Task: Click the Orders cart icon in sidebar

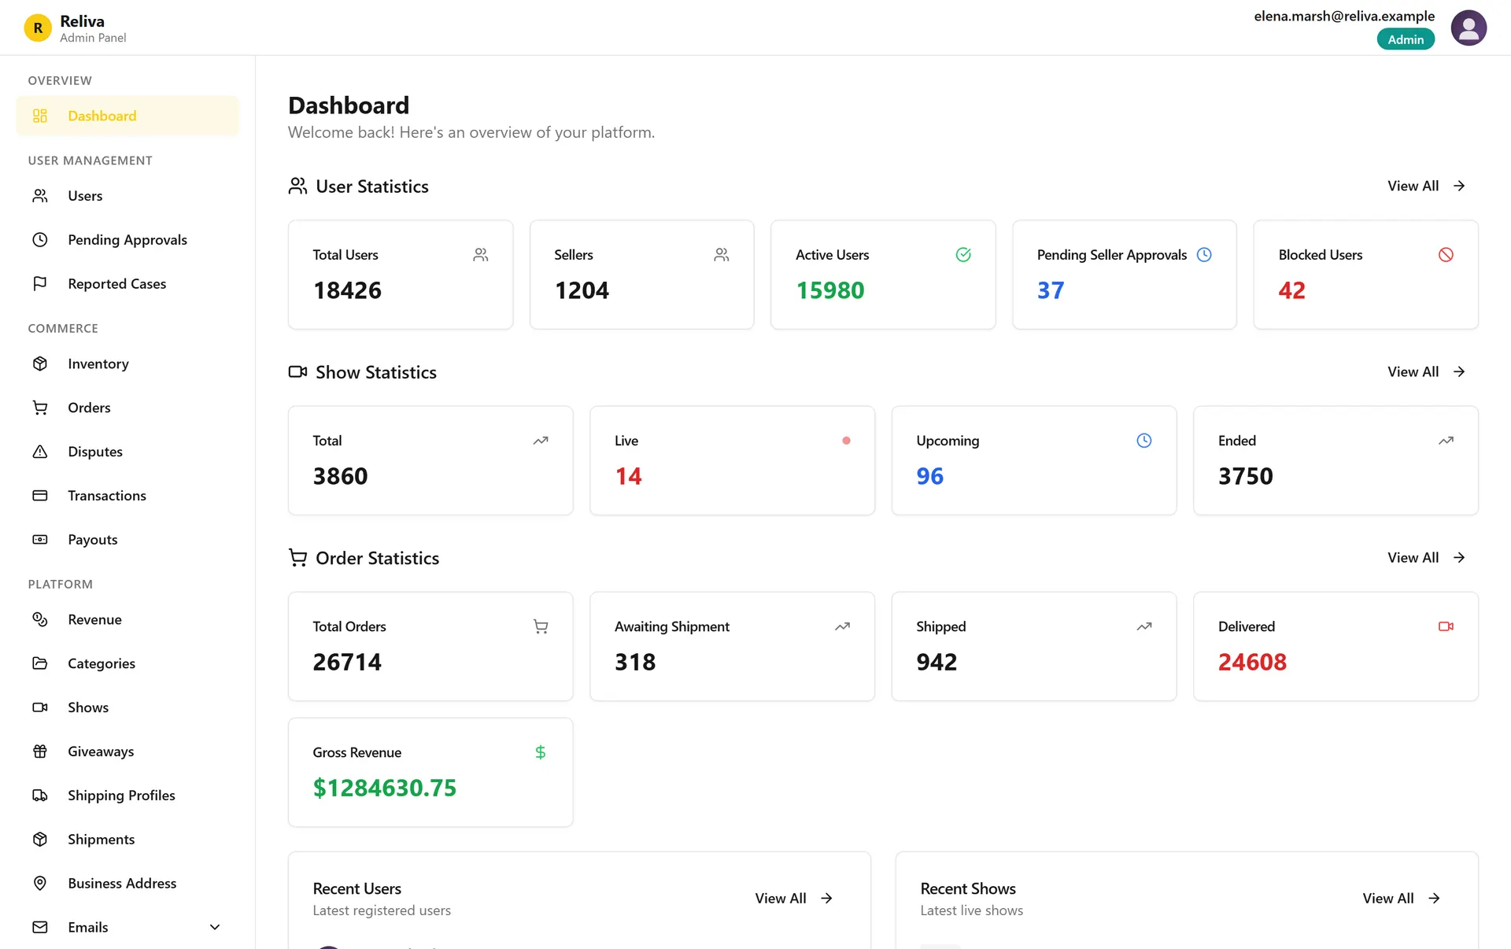Action: 40,408
